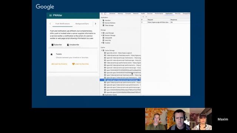Expand the Local Storage tree node
This screenshot has width=237, height=133.
102,33
